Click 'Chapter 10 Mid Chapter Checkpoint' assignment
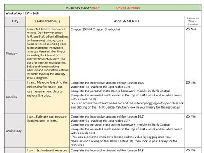204x153 pixels. (95, 29)
